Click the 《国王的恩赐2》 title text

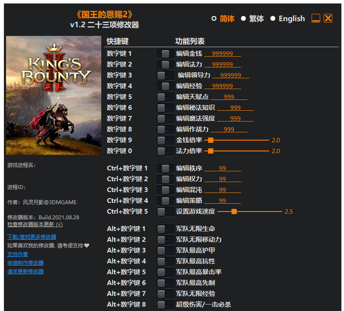[105, 15]
